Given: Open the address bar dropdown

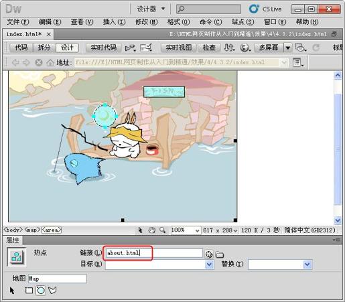Looking at the screenshot, I should pos(284,62).
